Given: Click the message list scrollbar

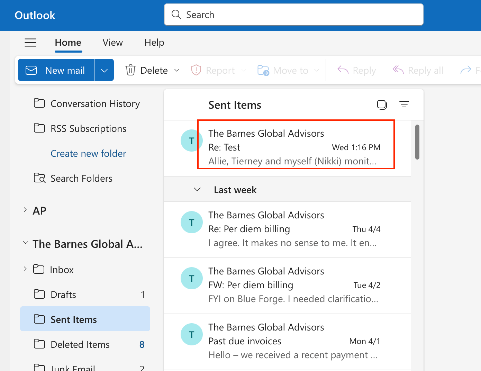Looking at the screenshot, I should point(417,142).
